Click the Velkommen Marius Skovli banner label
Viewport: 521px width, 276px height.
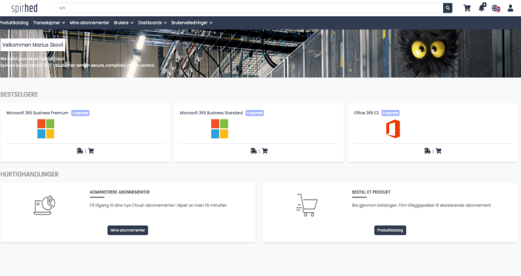click(x=33, y=45)
